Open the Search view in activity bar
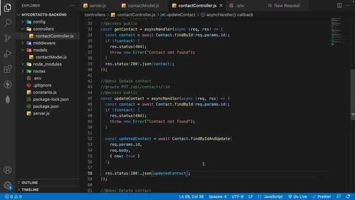355x200 pixels. click(7, 23)
